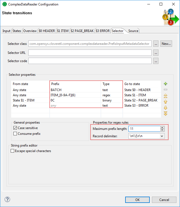The image size is (180, 207).
Task: Switch to the Source tab
Action: pos(133,31)
